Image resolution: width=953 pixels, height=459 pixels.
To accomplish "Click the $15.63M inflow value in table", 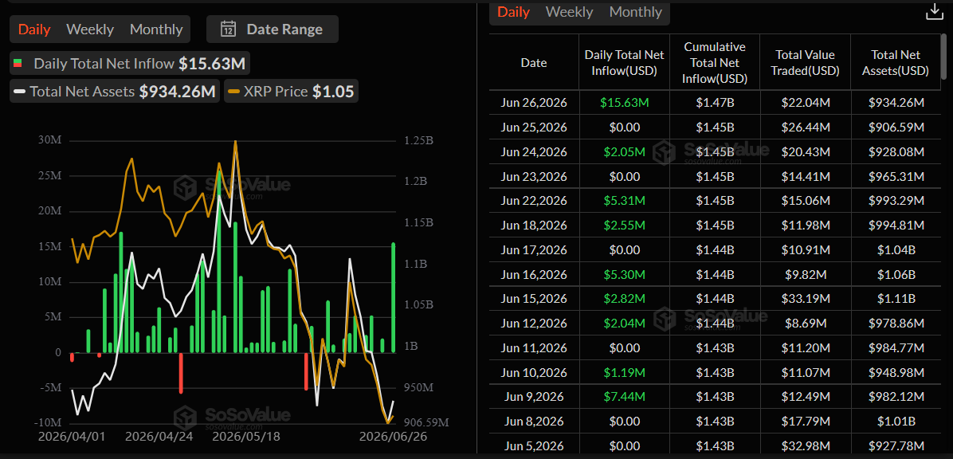I will (624, 104).
